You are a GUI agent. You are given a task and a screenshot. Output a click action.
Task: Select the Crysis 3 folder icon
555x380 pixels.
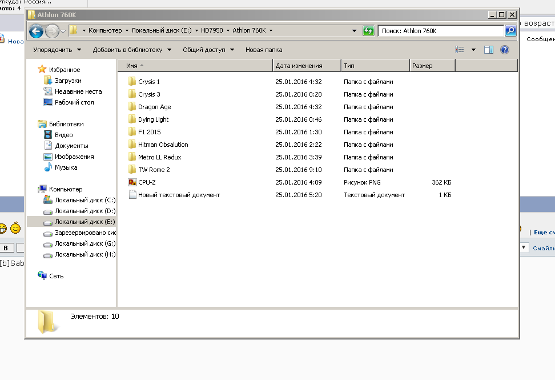coord(132,94)
